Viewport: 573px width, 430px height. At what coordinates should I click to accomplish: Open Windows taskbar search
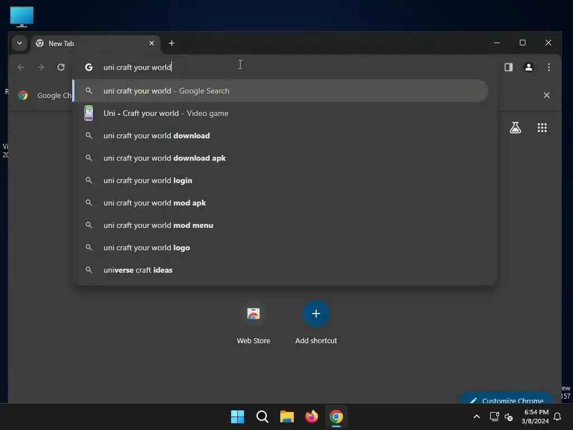click(x=262, y=417)
